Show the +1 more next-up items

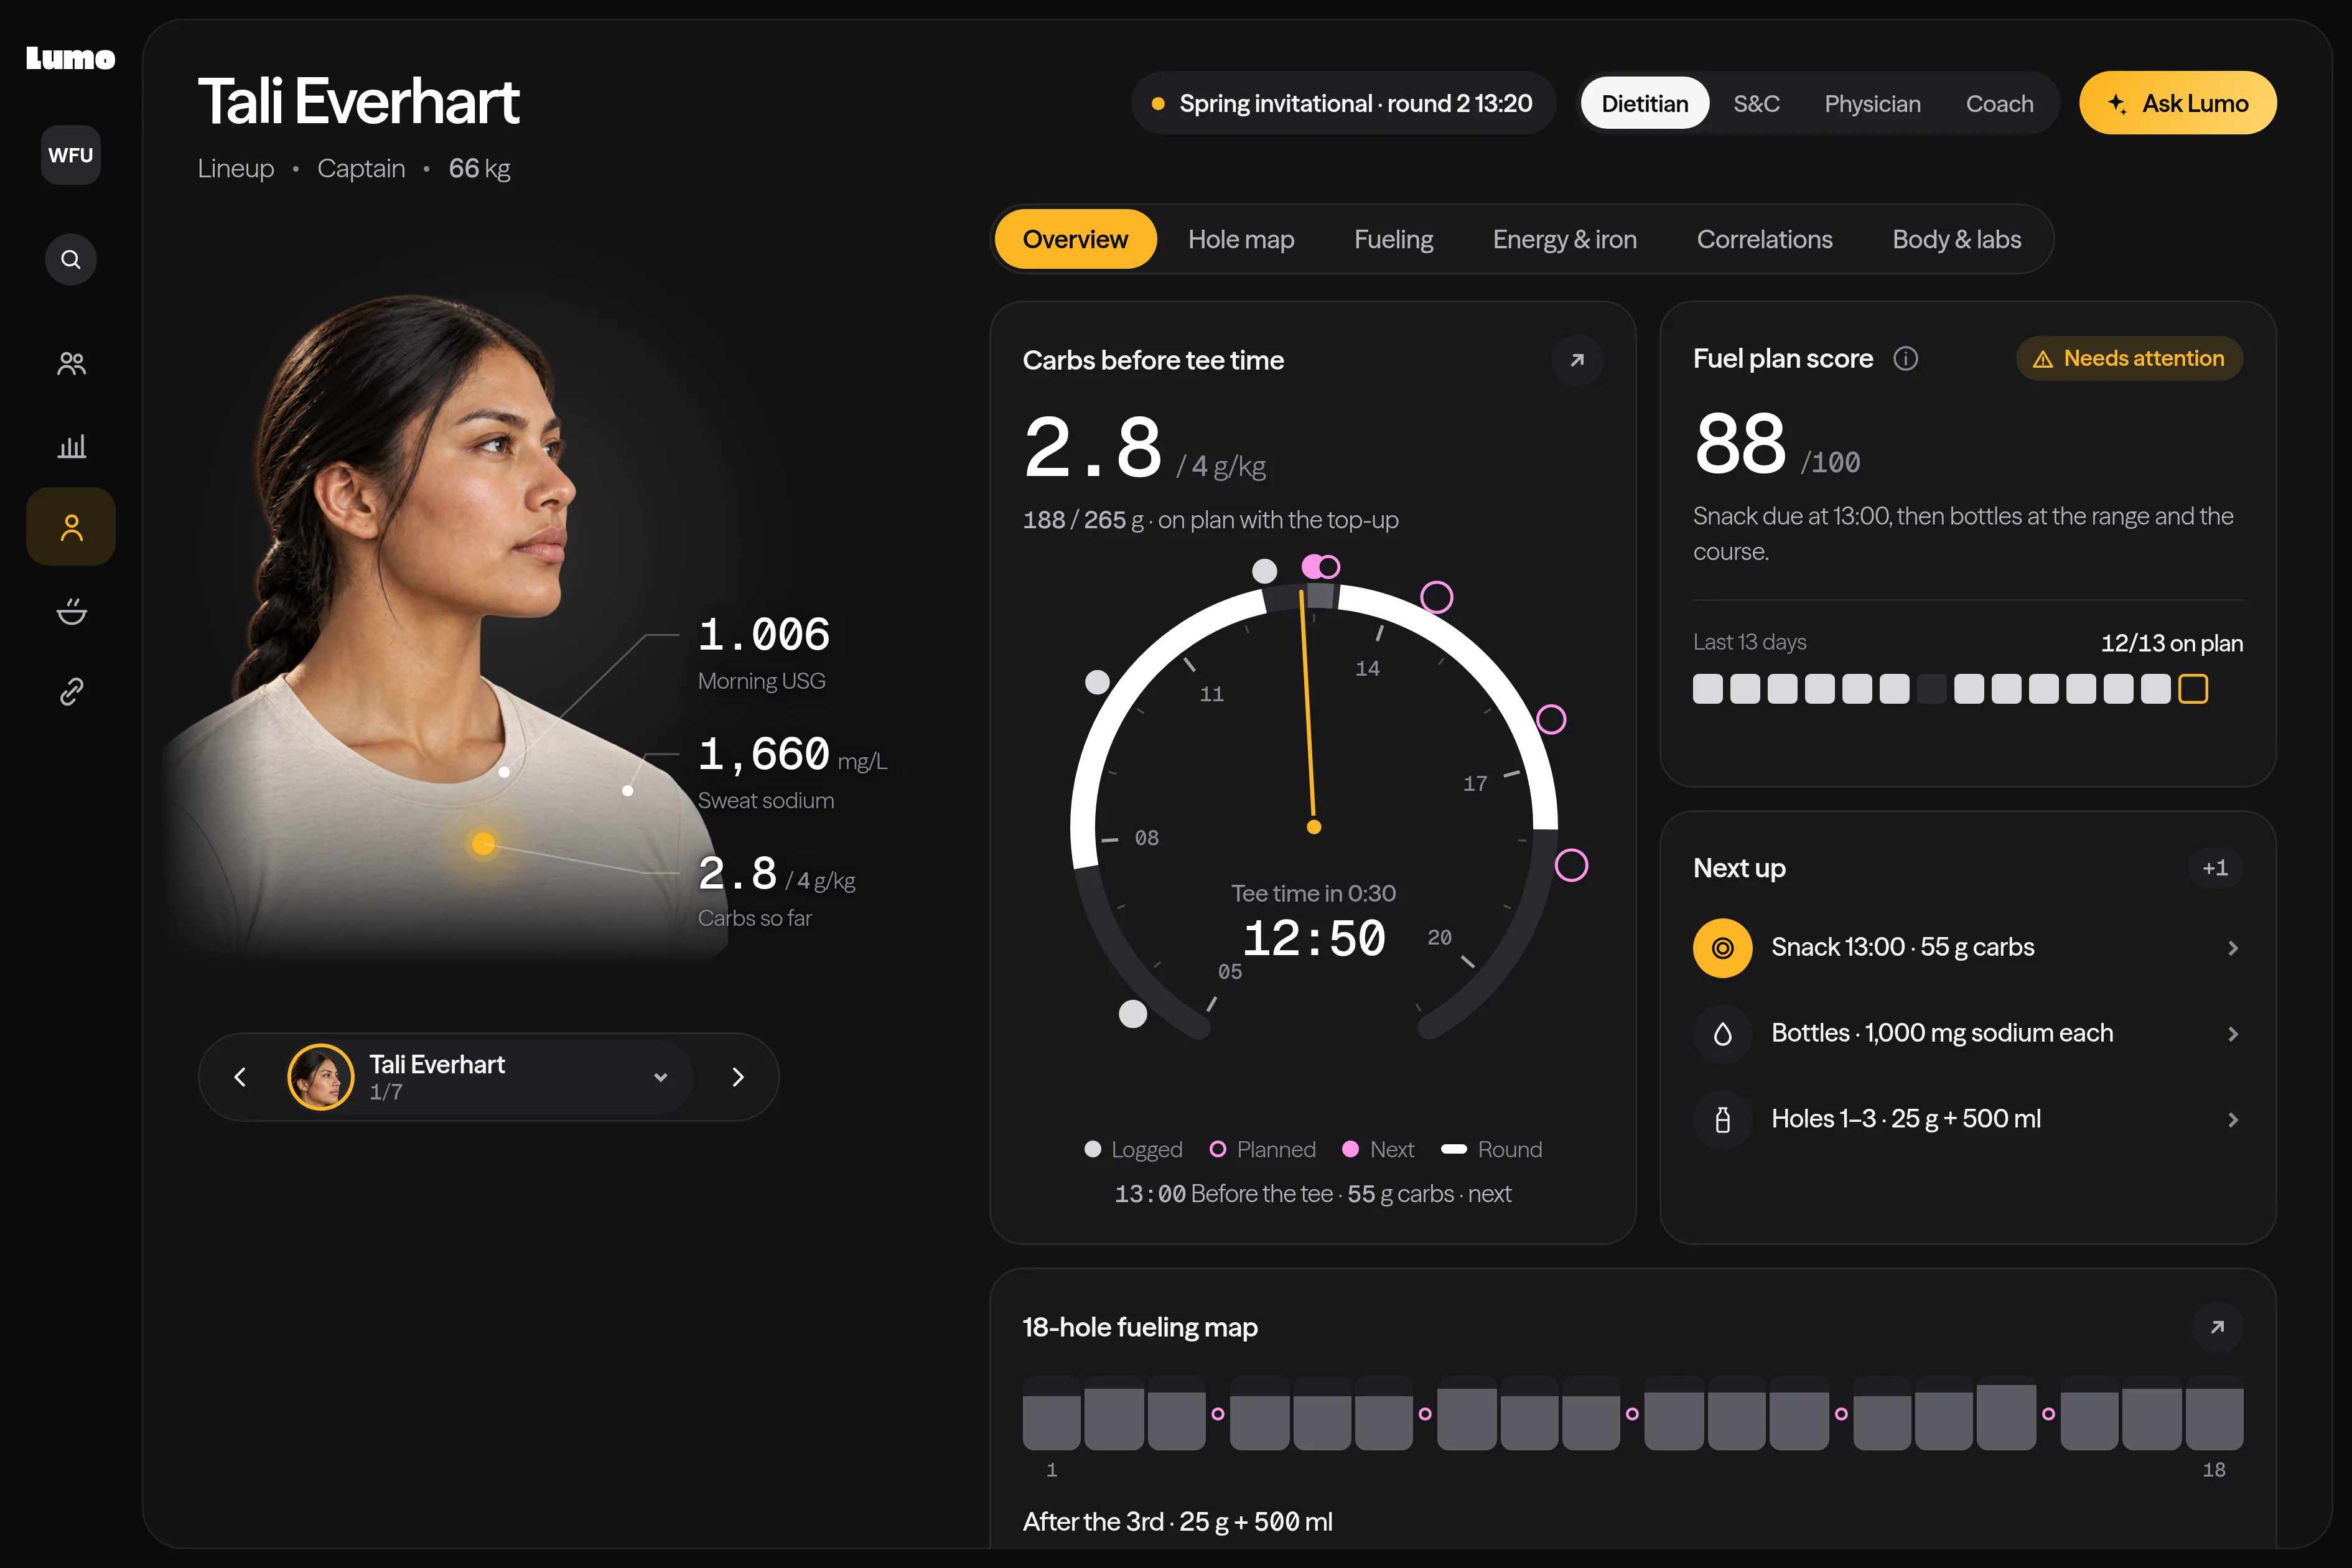click(x=2215, y=868)
